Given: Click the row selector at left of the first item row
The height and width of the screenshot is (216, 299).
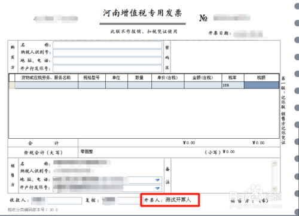Looking at the screenshot, I should (12, 85).
